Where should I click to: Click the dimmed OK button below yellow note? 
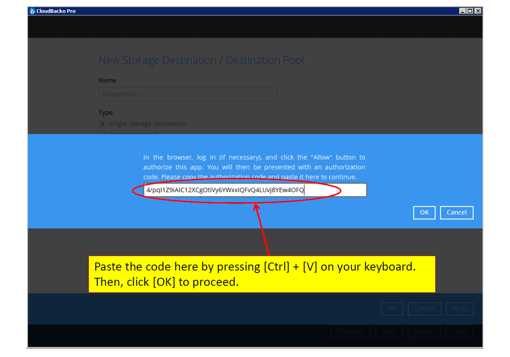point(392,309)
